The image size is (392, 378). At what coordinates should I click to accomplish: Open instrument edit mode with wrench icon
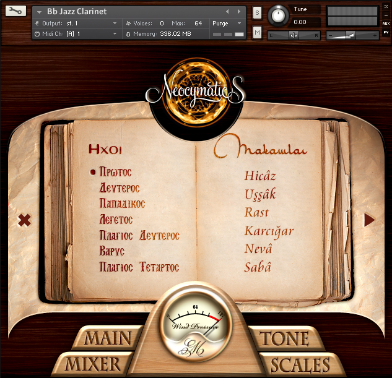(15, 11)
